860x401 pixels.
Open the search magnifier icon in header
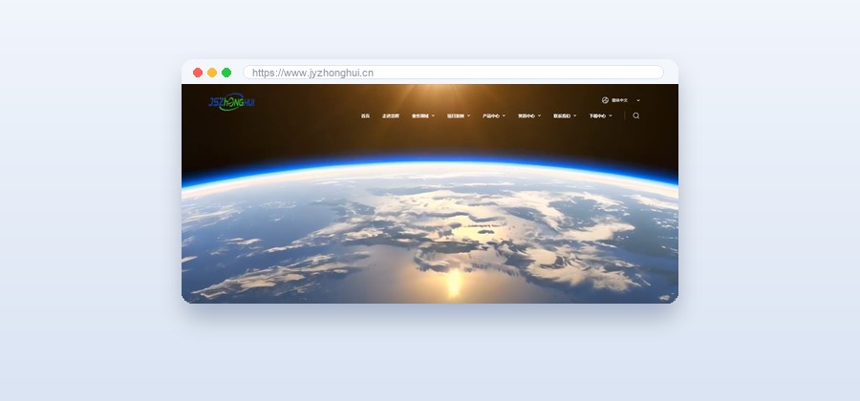click(x=635, y=116)
